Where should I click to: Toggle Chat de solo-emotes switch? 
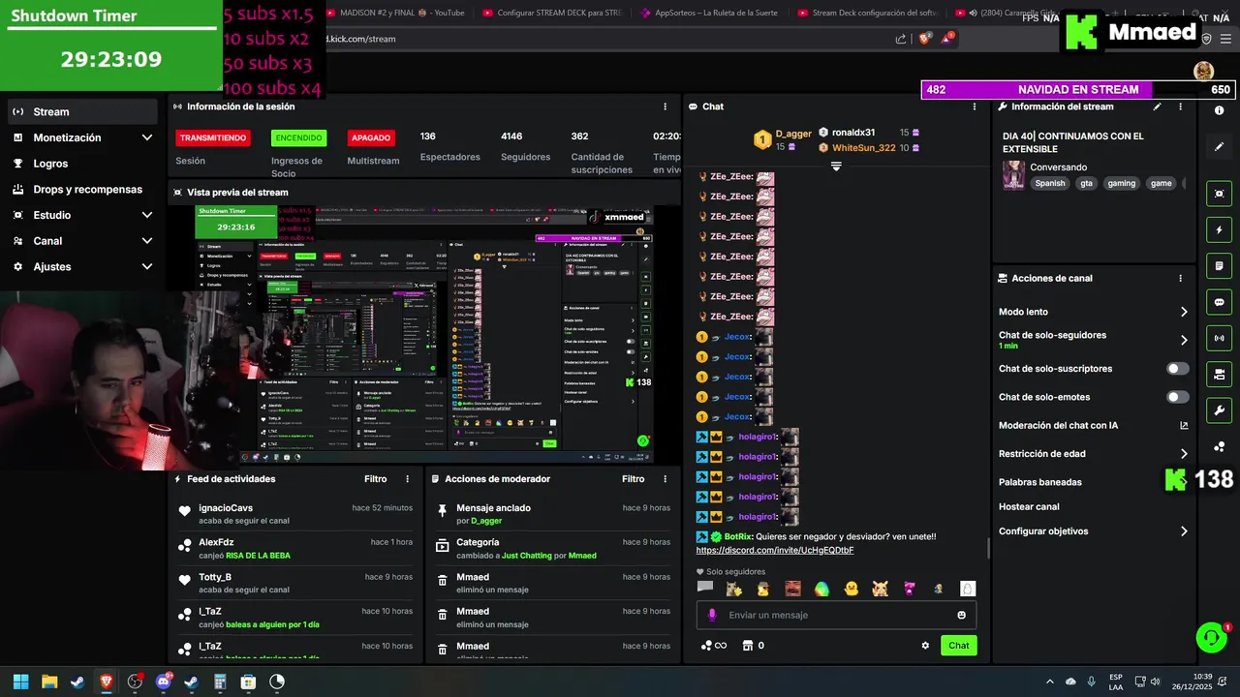(x=1178, y=397)
